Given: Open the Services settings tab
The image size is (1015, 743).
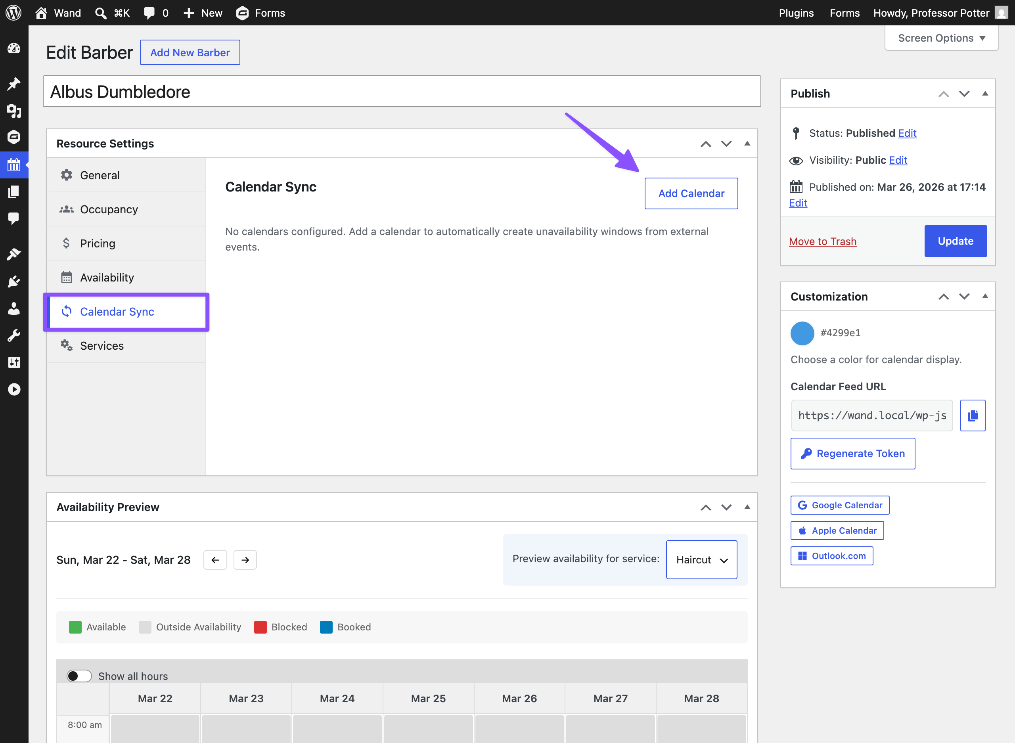Looking at the screenshot, I should pos(101,345).
